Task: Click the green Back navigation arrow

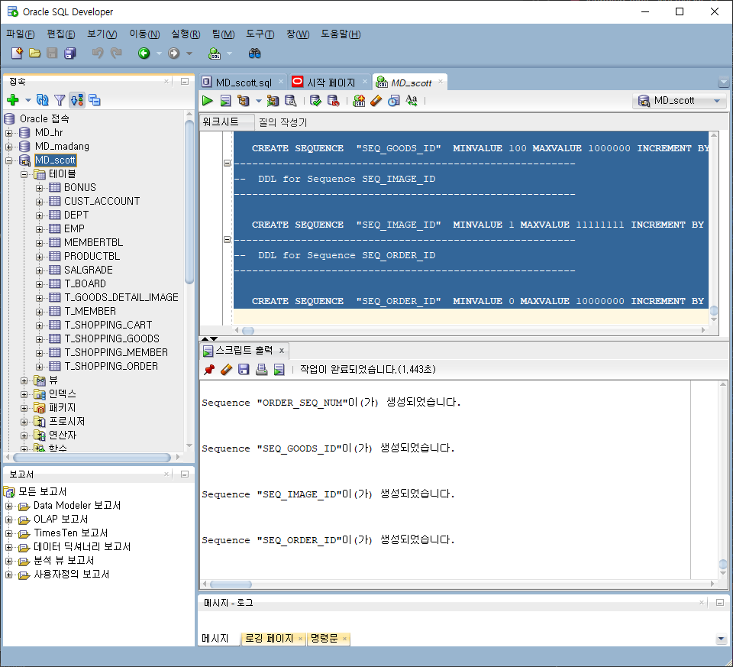Action: click(144, 53)
